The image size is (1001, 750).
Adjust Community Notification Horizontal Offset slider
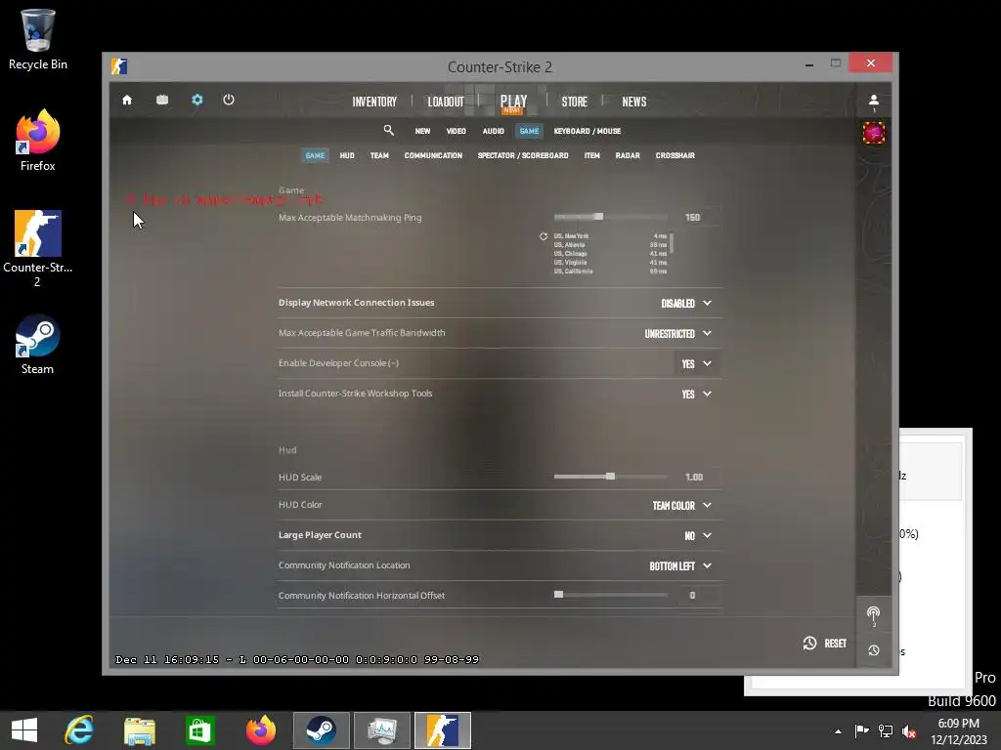click(x=610, y=595)
